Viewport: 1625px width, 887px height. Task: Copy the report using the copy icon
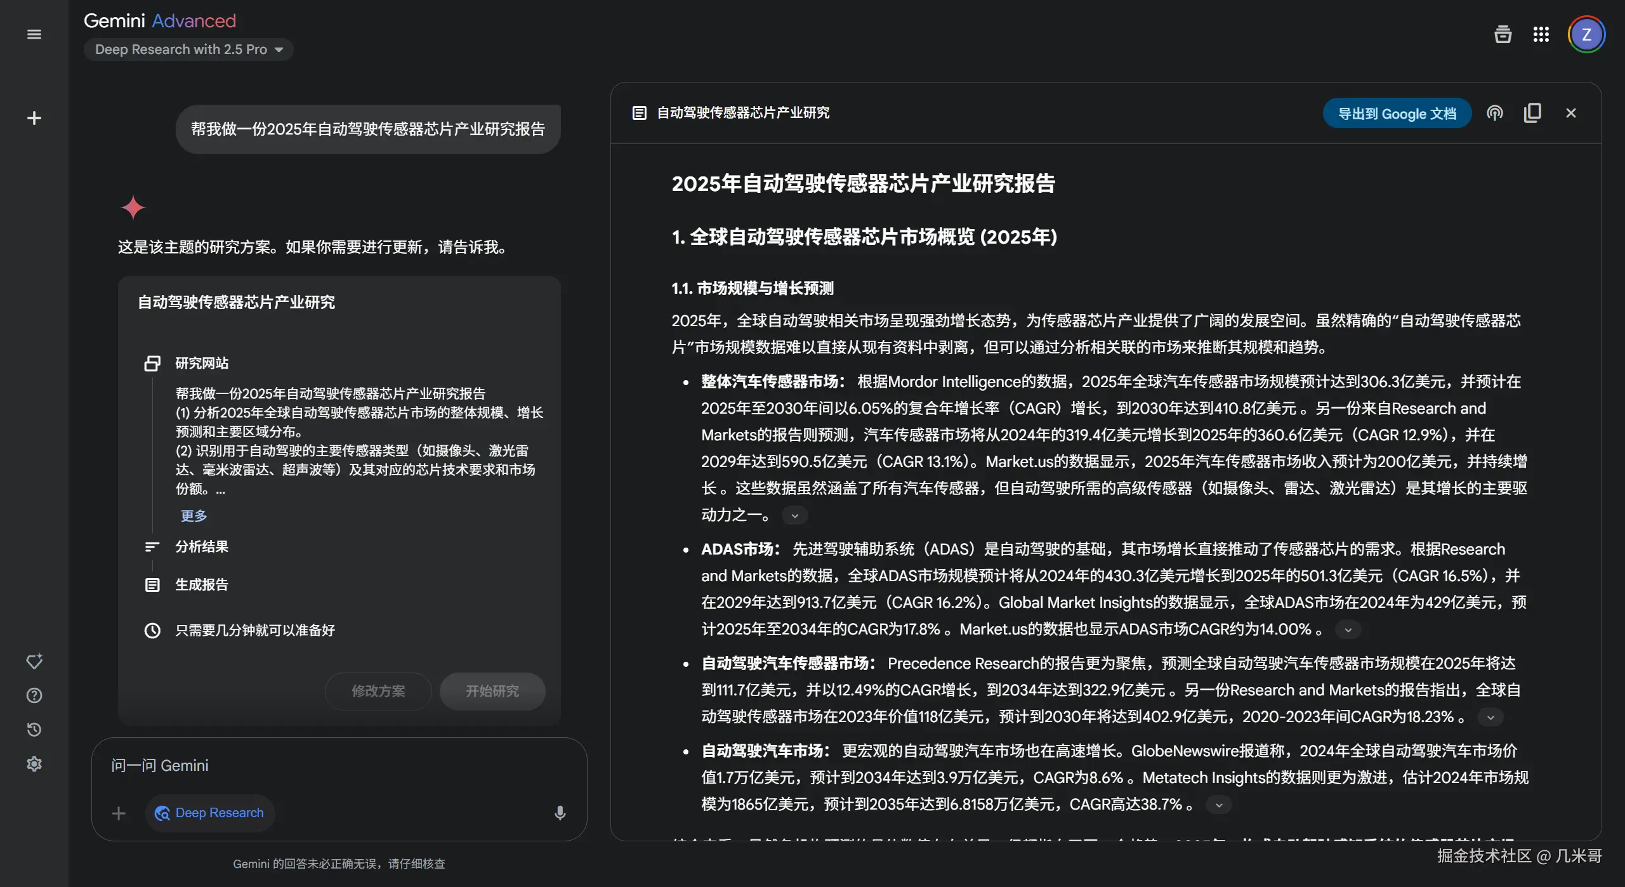point(1533,112)
